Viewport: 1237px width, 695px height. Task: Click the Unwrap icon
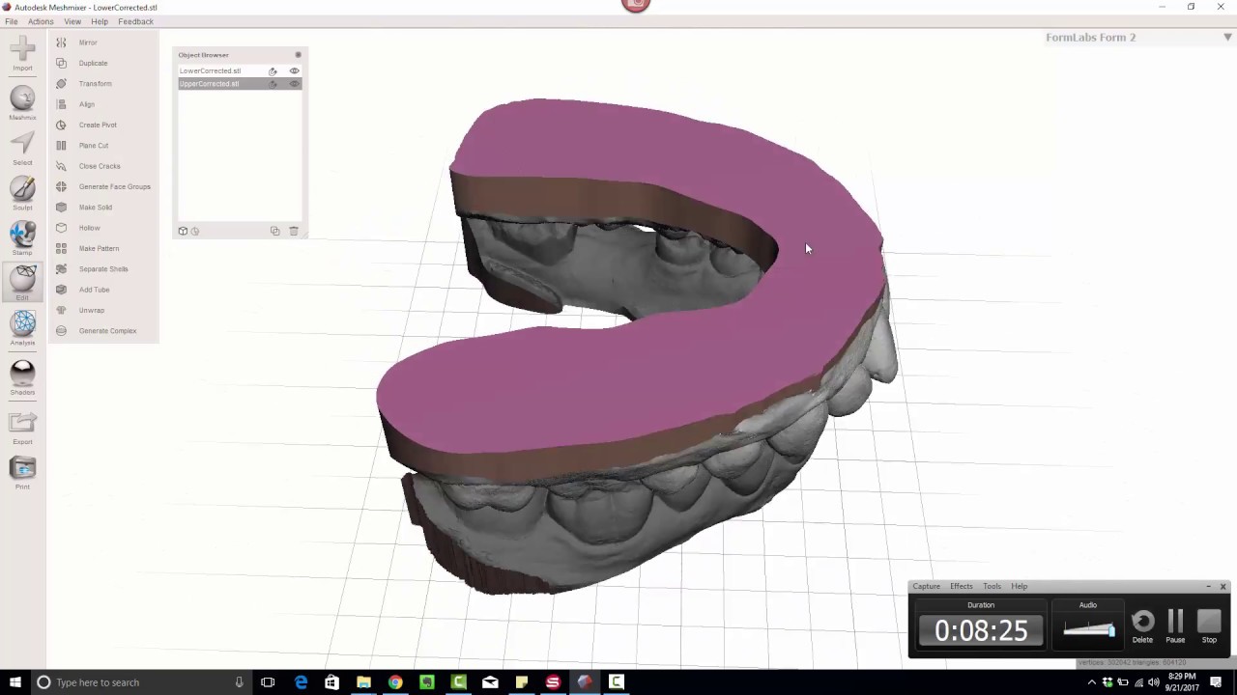(61, 310)
